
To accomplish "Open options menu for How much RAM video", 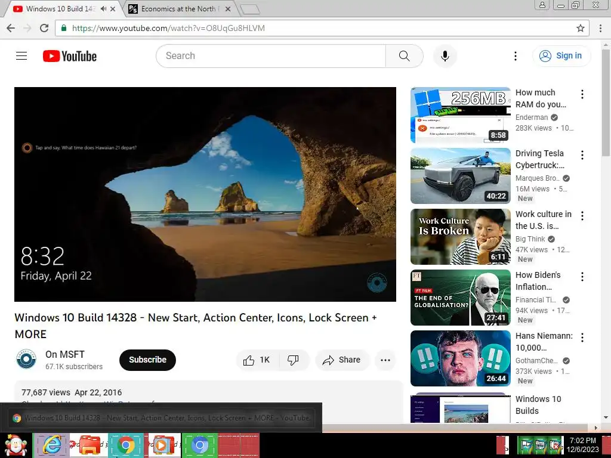I will 582,94.
